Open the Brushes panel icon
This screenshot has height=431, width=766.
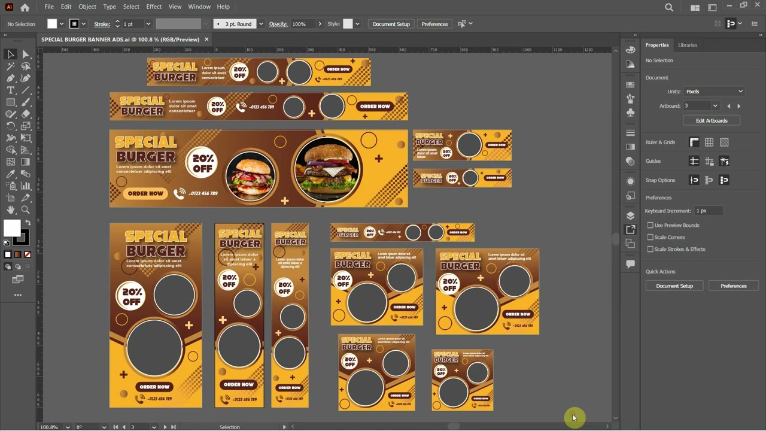point(630,98)
